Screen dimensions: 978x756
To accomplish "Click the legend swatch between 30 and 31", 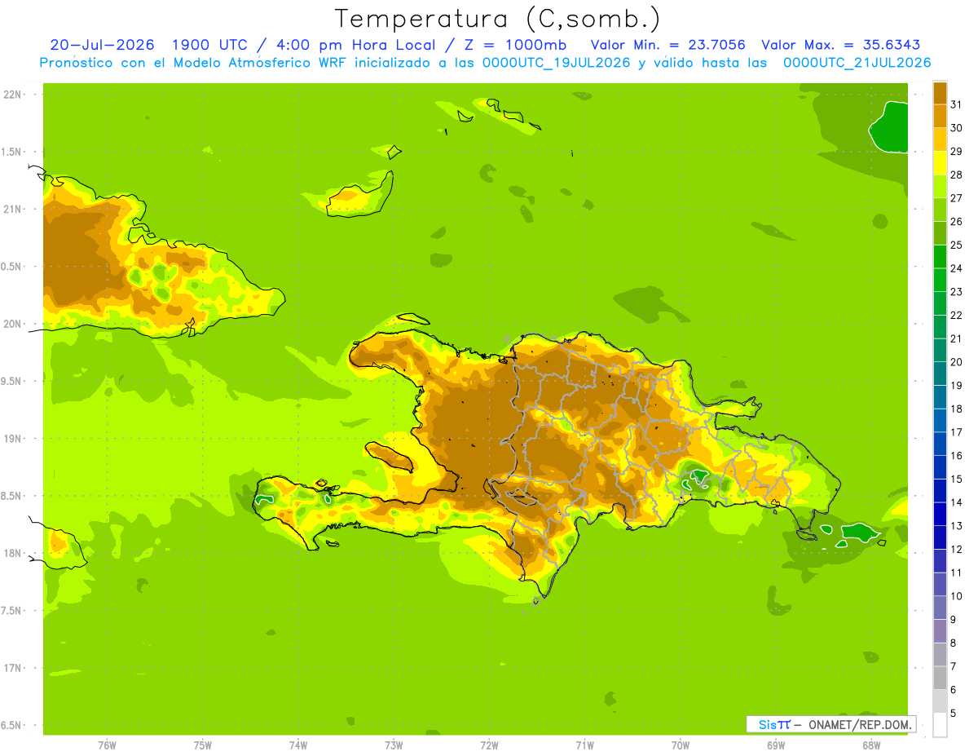I will (x=940, y=116).
